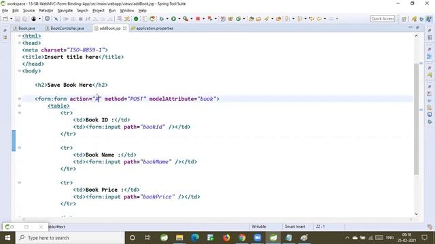The width and height of the screenshot is (435, 244).
Task: Open Zoom from the taskbar
Action: tap(258, 238)
